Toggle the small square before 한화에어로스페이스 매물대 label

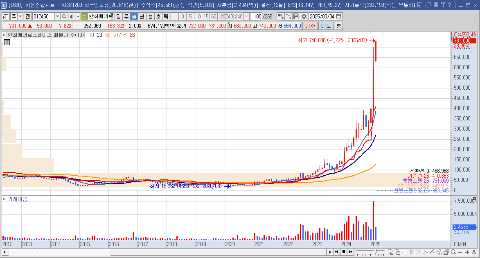pyautogui.click(x=4, y=35)
